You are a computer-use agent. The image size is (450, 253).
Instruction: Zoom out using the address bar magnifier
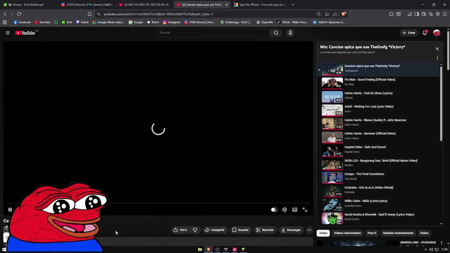tap(319, 14)
